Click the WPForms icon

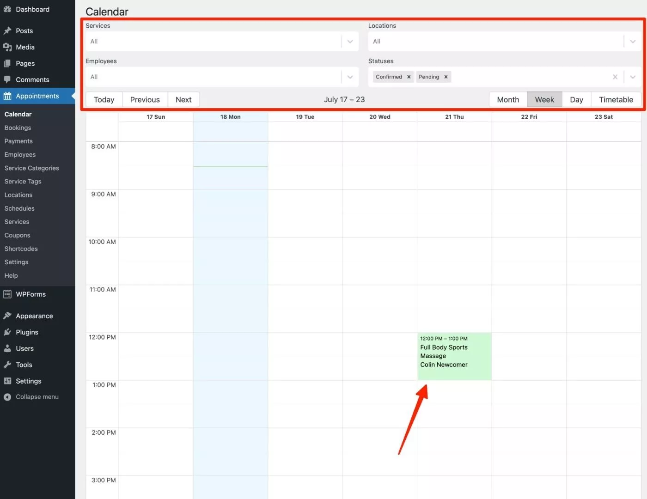click(7, 294)
